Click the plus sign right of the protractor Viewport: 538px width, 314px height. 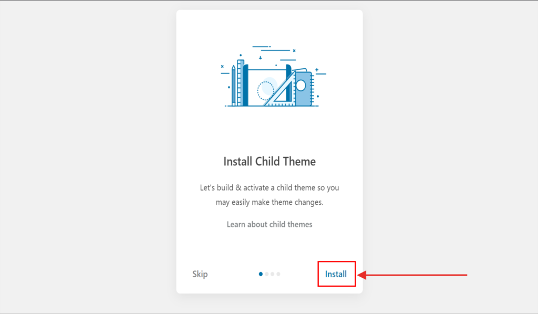(x=317, y=69)
